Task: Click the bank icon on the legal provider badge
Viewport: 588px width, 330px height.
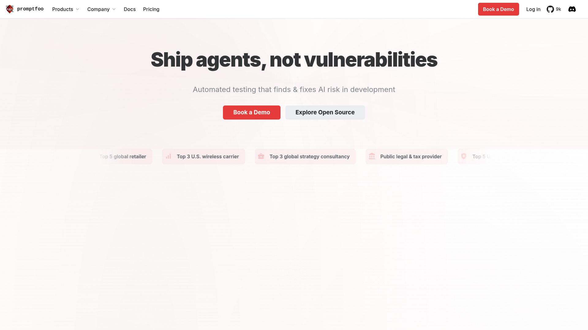Action: [x=372, y=156]
